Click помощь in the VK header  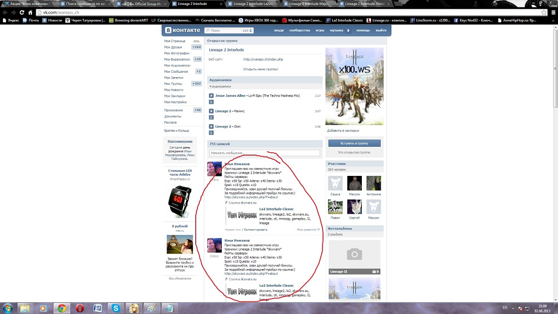point(363,30)
